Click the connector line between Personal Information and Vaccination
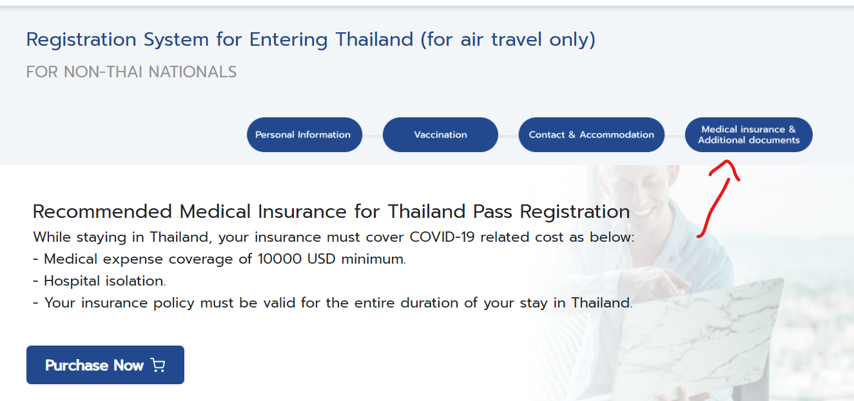Viewport: 854px width, 401px height. [x=373, y=136]
